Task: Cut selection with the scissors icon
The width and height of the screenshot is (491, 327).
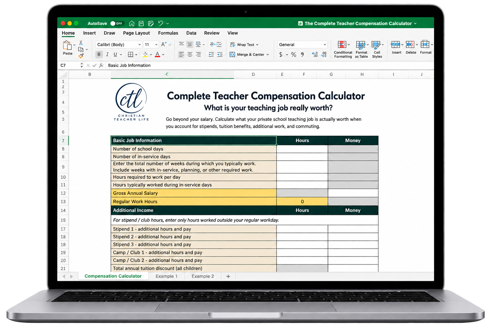Action: 81,42
